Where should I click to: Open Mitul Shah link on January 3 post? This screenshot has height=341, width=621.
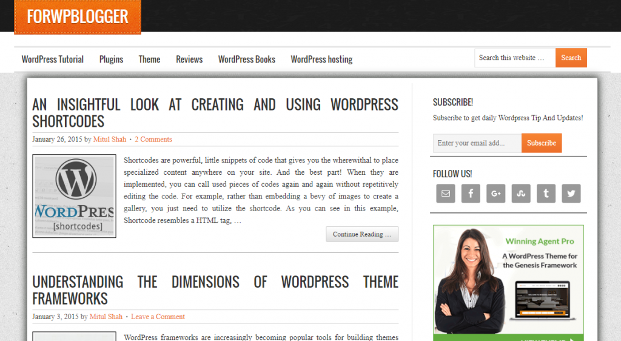(x=106, y=317)
